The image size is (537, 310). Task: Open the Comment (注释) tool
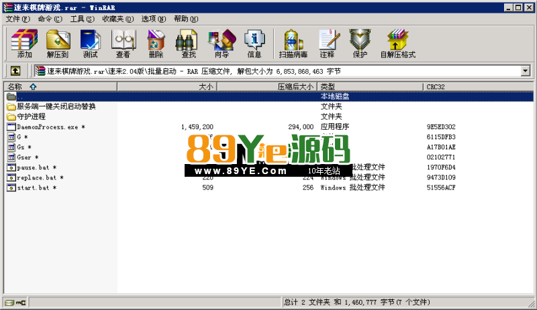(x=328, y=44)
